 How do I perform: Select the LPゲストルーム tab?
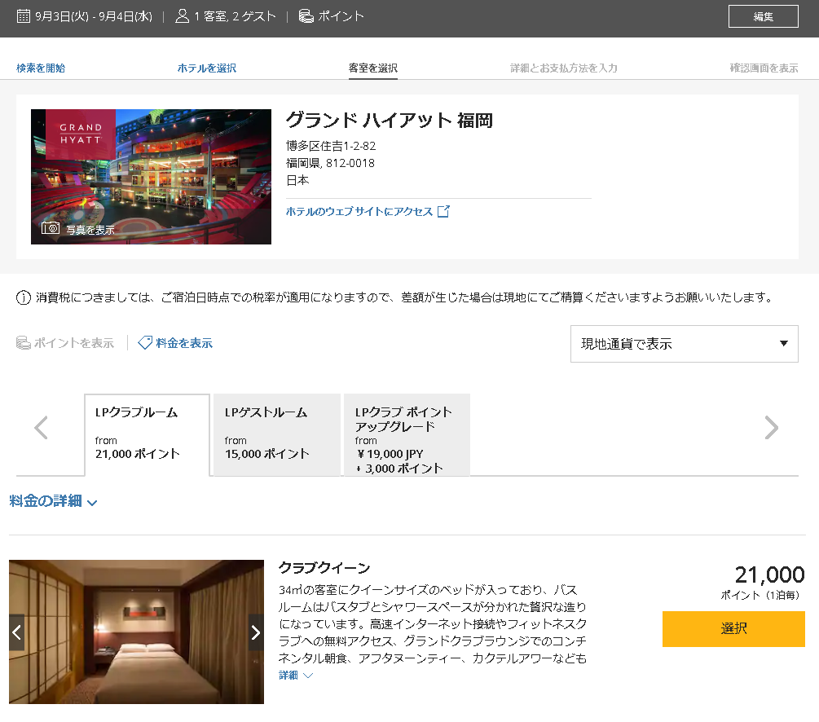click(277, 434)
